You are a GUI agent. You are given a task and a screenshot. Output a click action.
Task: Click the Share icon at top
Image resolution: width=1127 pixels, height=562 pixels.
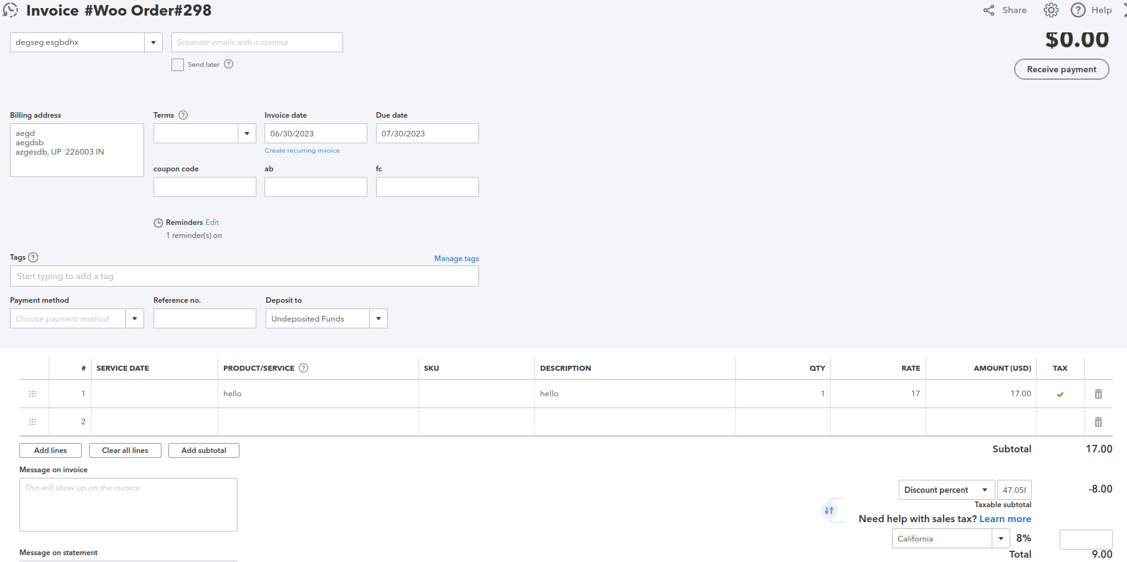(x=989, y=10)
